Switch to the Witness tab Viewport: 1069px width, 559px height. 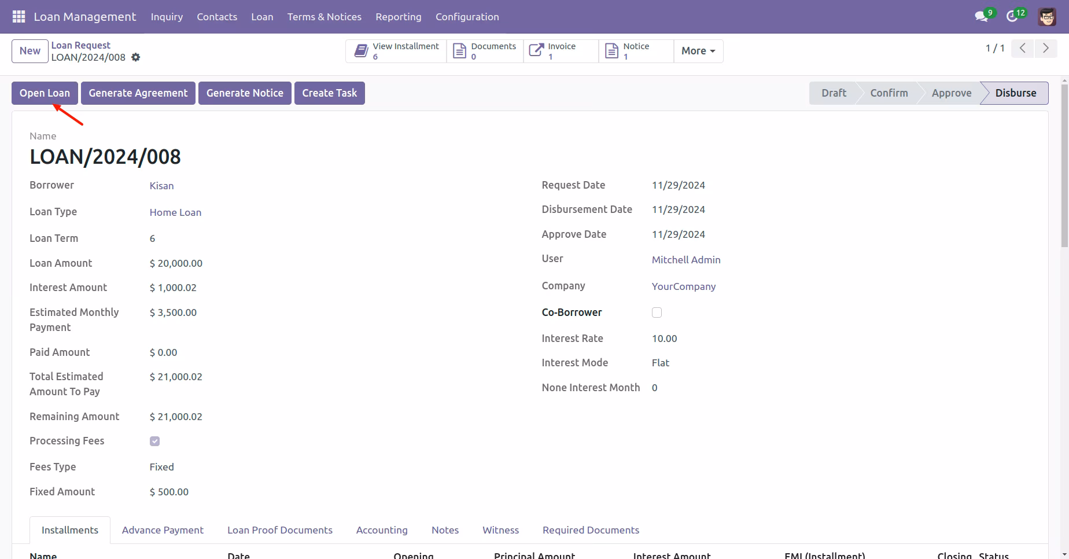501,530
